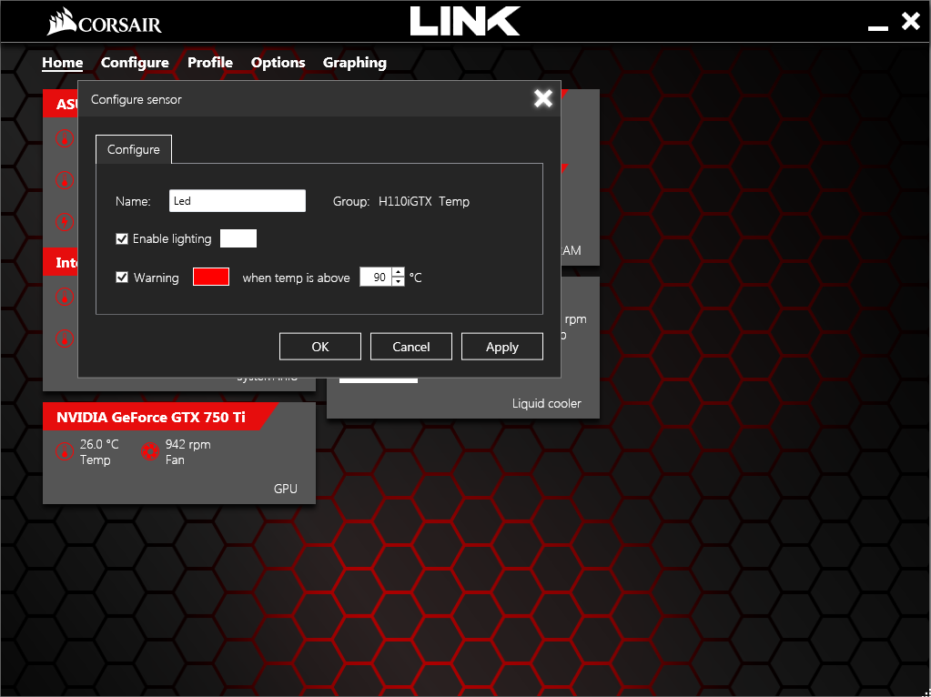Confirm with the OK button
Image resolution: width=931 pixels, height=697 pixels.
[320, 347]
